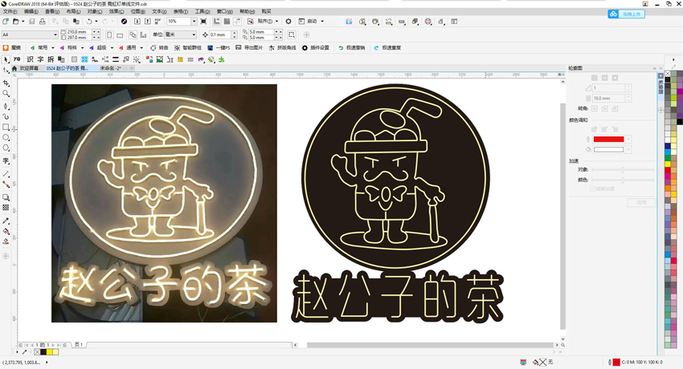The height and width of the screenshot is (369, 683).
Task: Click the nudge distance 0.1 mm field
Action: pyautogui.click(x=220, y=34)
